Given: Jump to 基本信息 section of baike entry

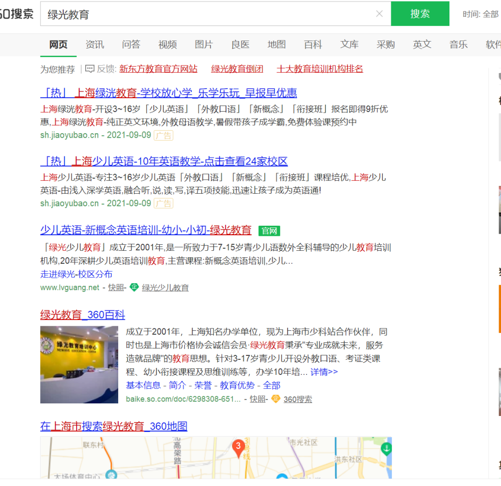Looking at the screenshot, I should tap(143, 385).
